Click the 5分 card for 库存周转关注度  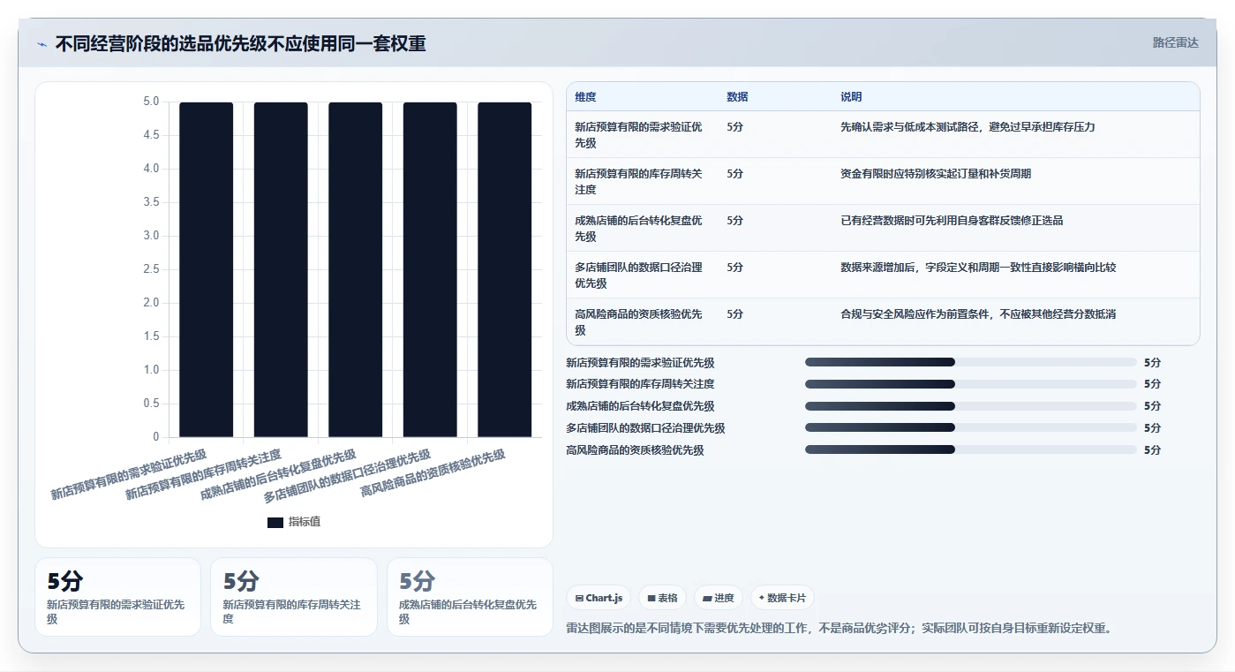(294, 597)
